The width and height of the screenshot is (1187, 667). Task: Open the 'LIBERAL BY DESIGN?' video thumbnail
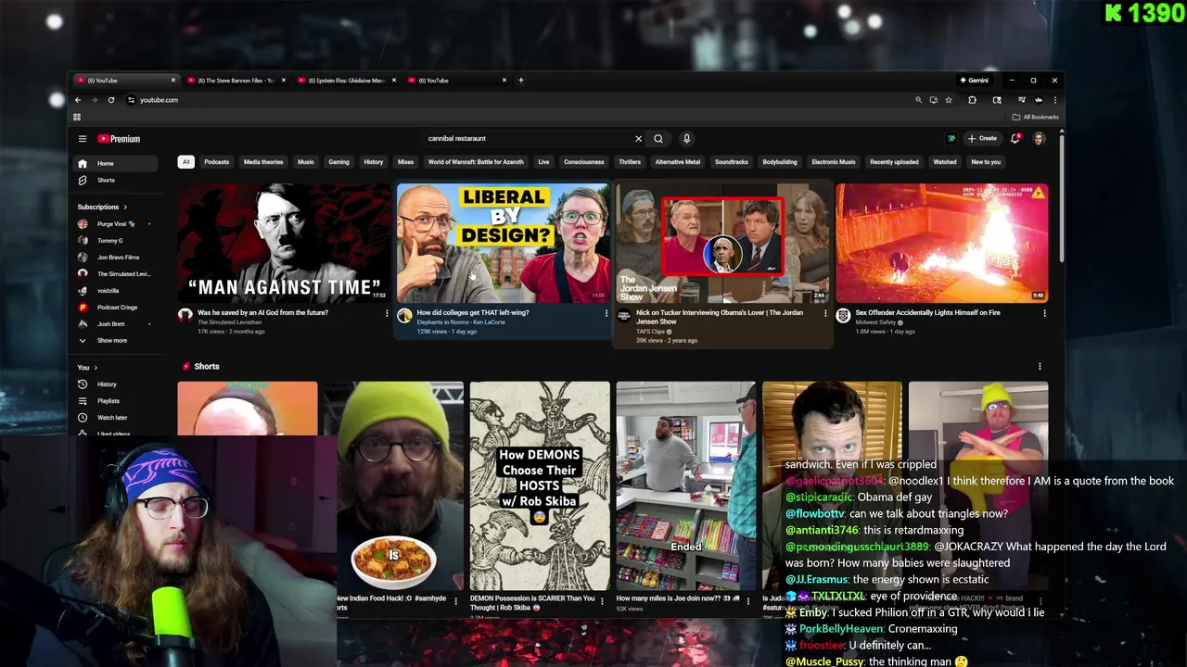[x=504, y=243]
